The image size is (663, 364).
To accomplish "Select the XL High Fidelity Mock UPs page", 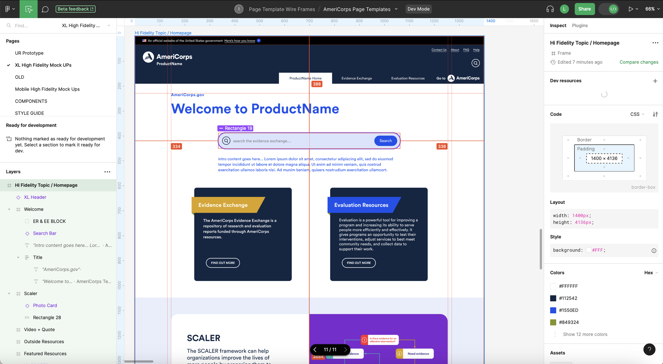I will coord(43,65).
